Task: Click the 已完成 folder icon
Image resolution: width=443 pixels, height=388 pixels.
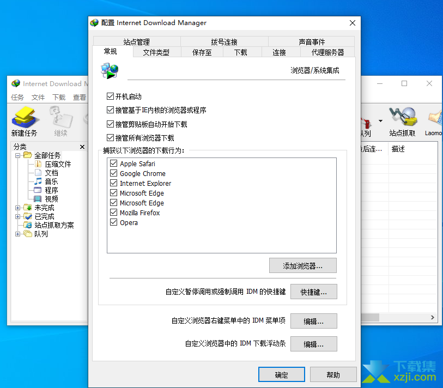Action: (28, 216)
